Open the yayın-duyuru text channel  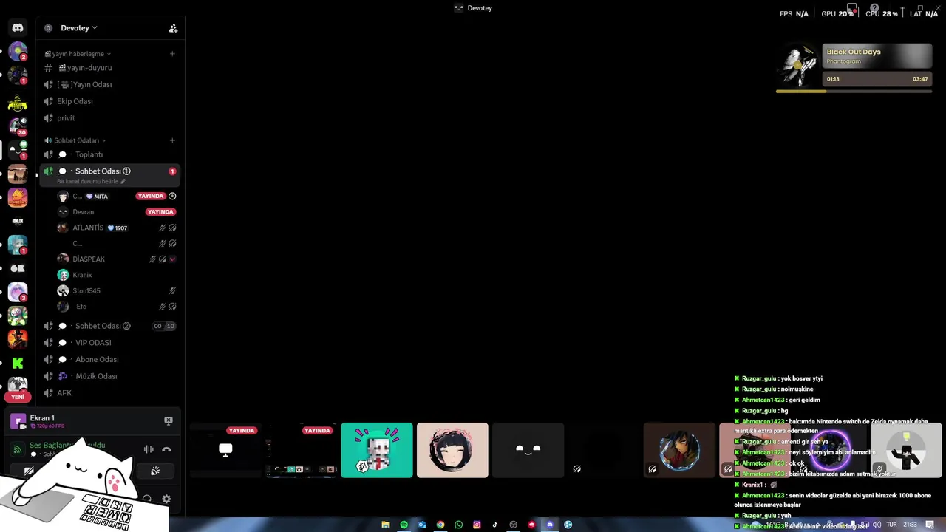[109, 68]
